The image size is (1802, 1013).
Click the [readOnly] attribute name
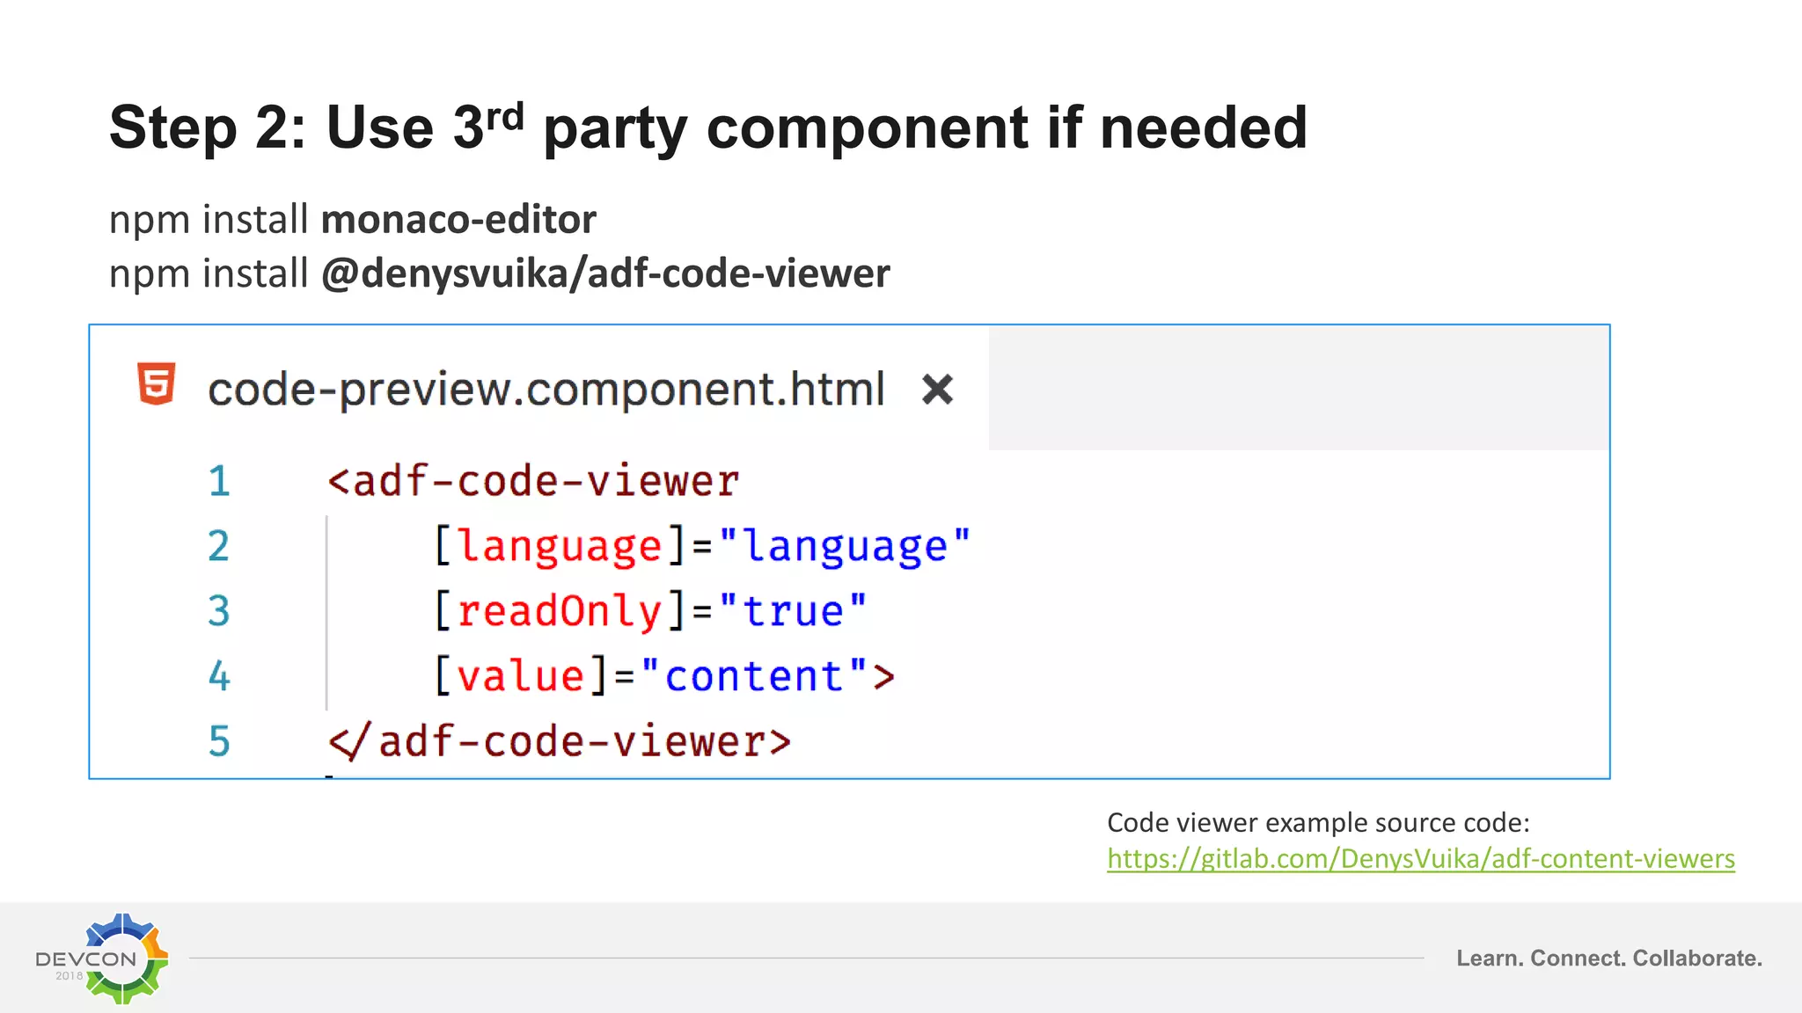(x=560, y=611)
